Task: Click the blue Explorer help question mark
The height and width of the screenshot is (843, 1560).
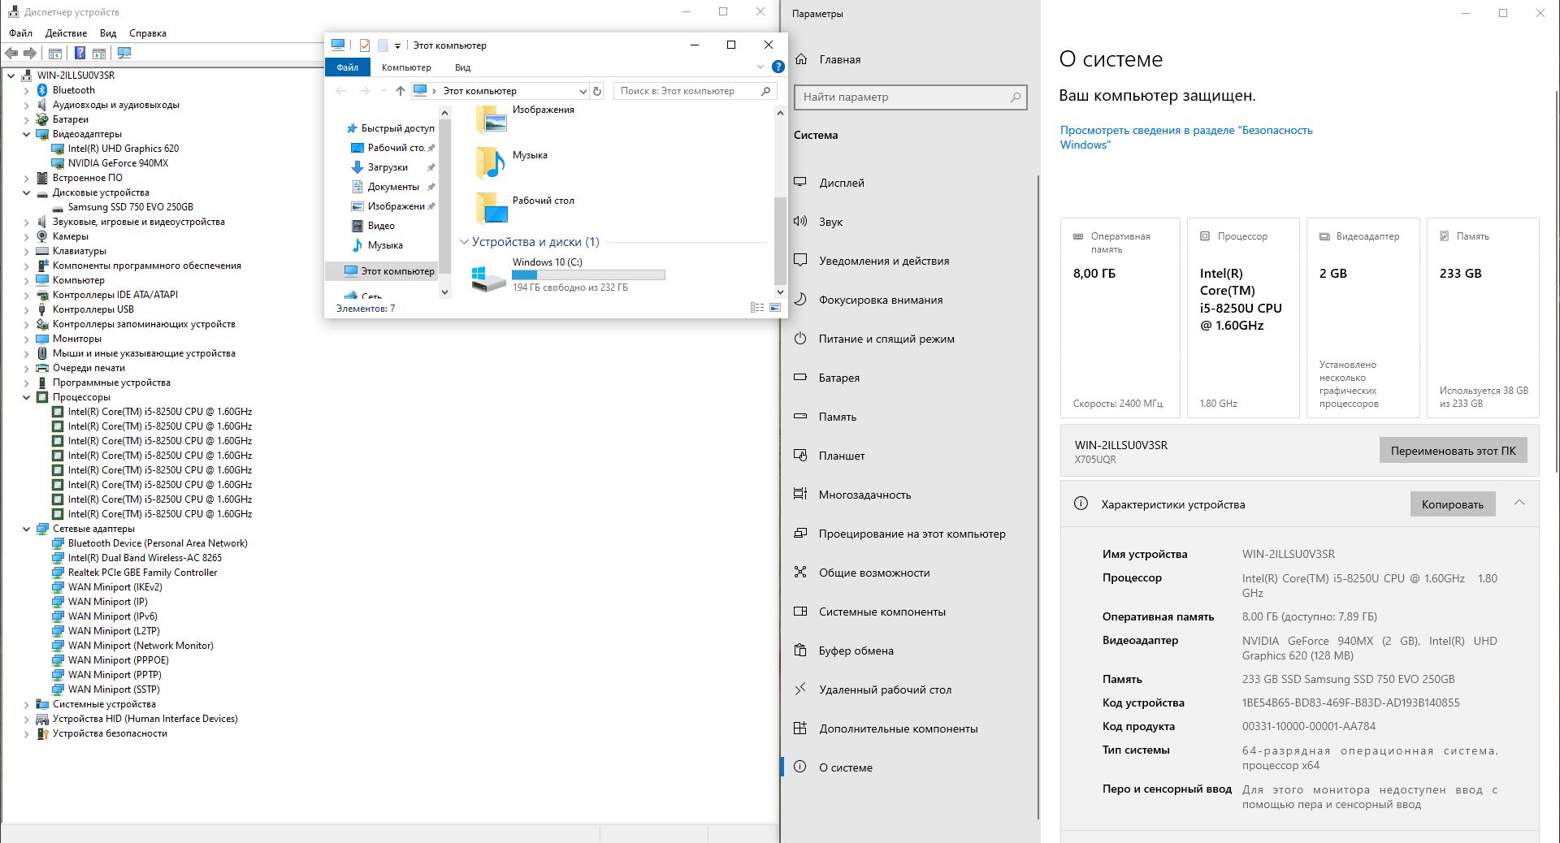Action: [x=778, y=67]
